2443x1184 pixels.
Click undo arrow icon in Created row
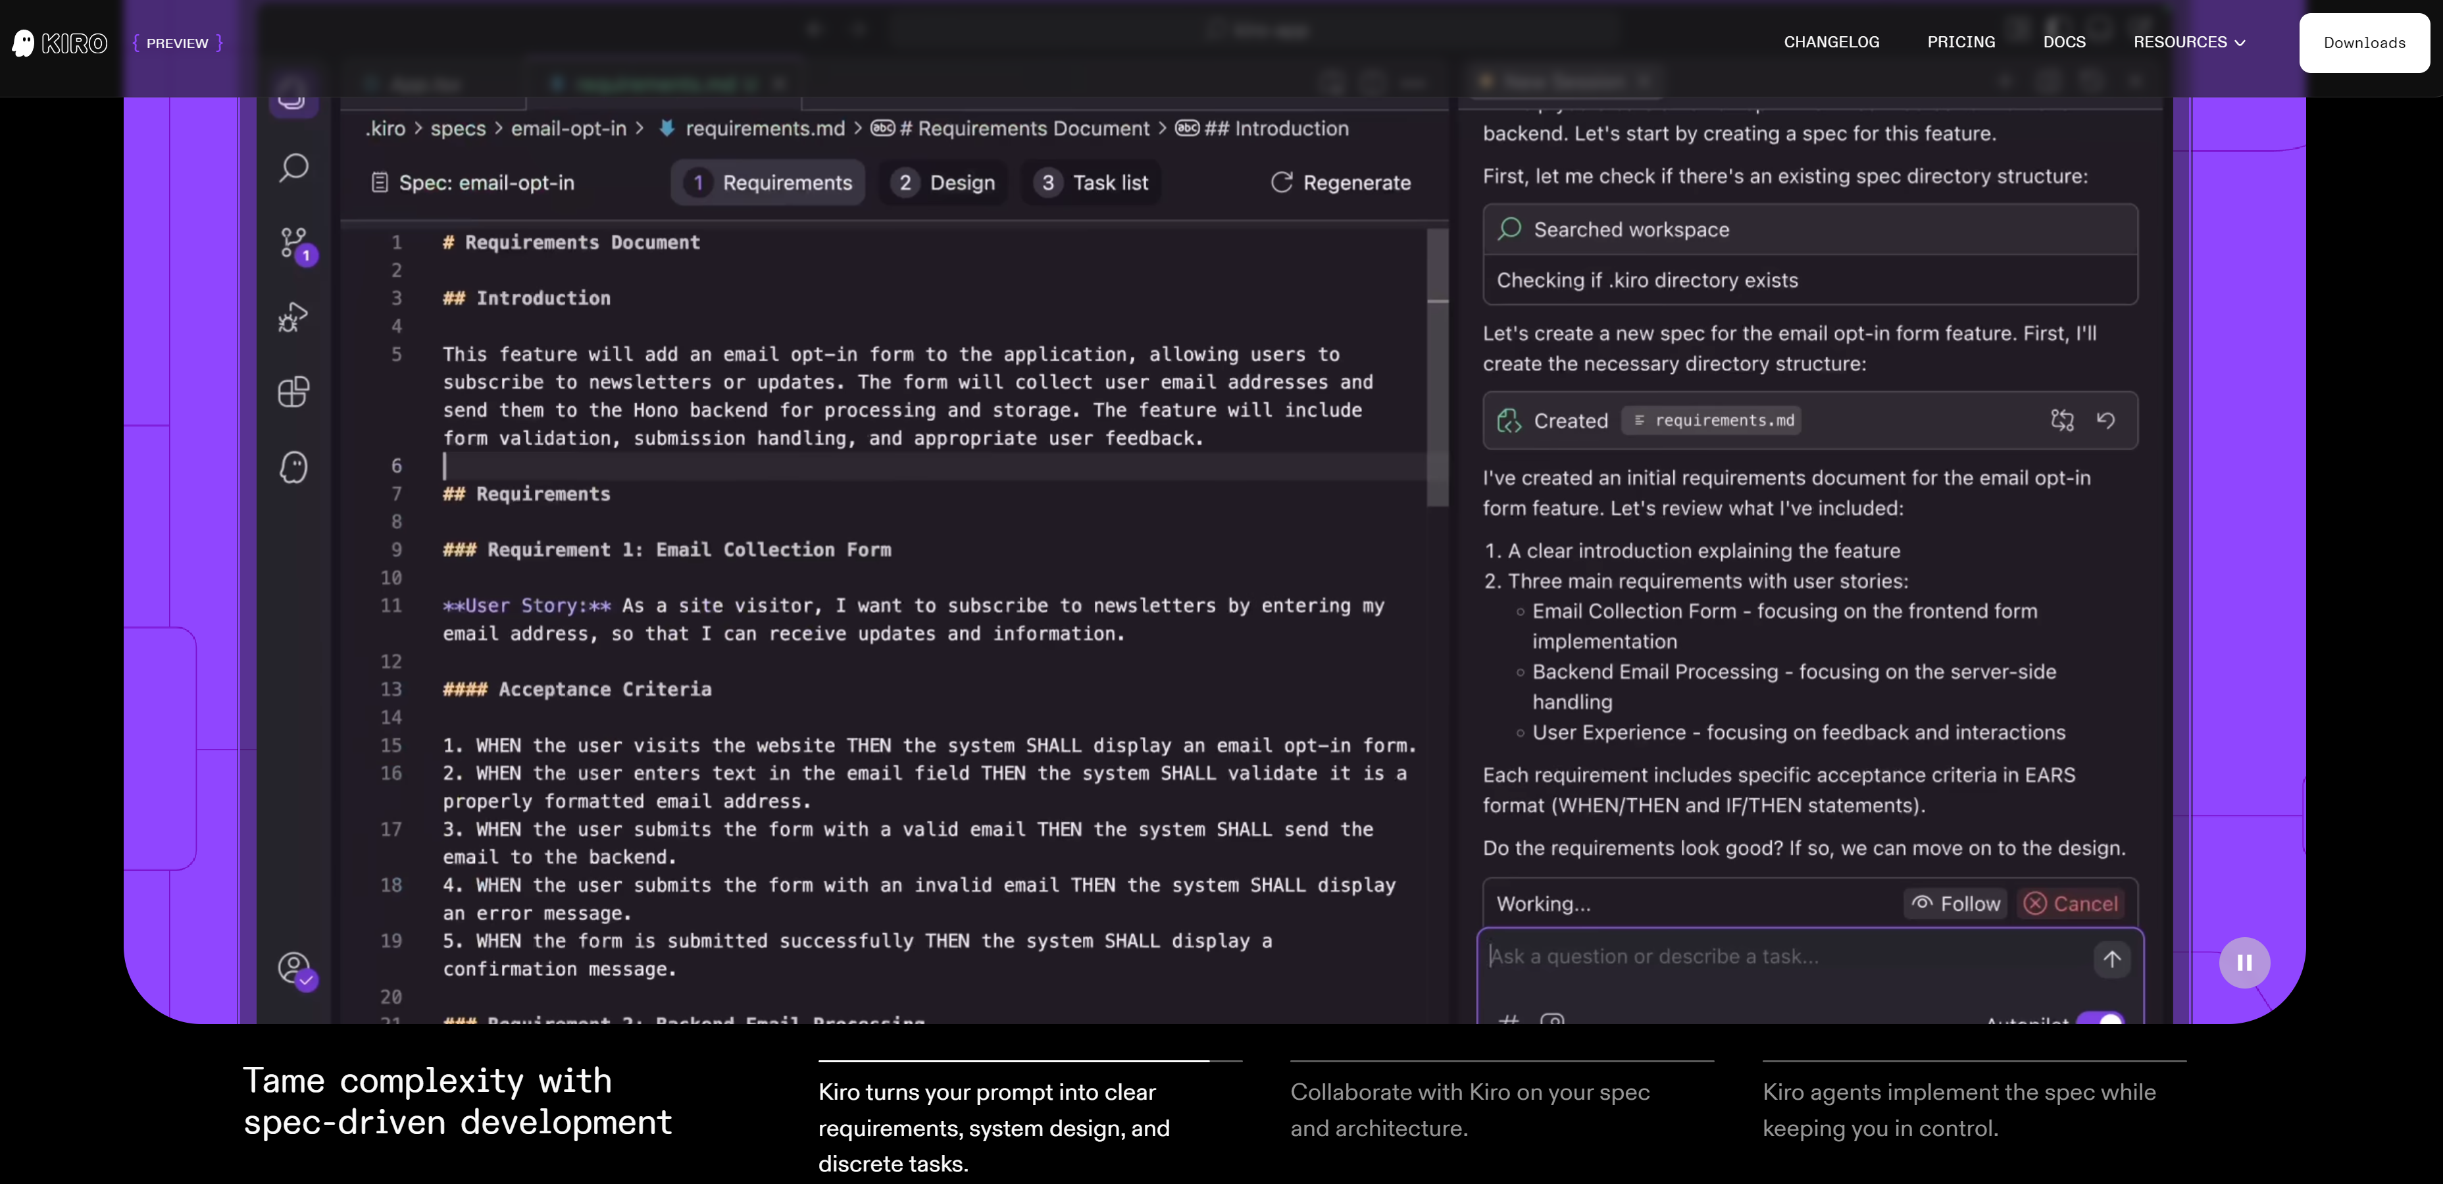click(x=2105, y=421)
